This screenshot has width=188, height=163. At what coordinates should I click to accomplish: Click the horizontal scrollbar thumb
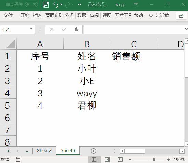(135, 151)
